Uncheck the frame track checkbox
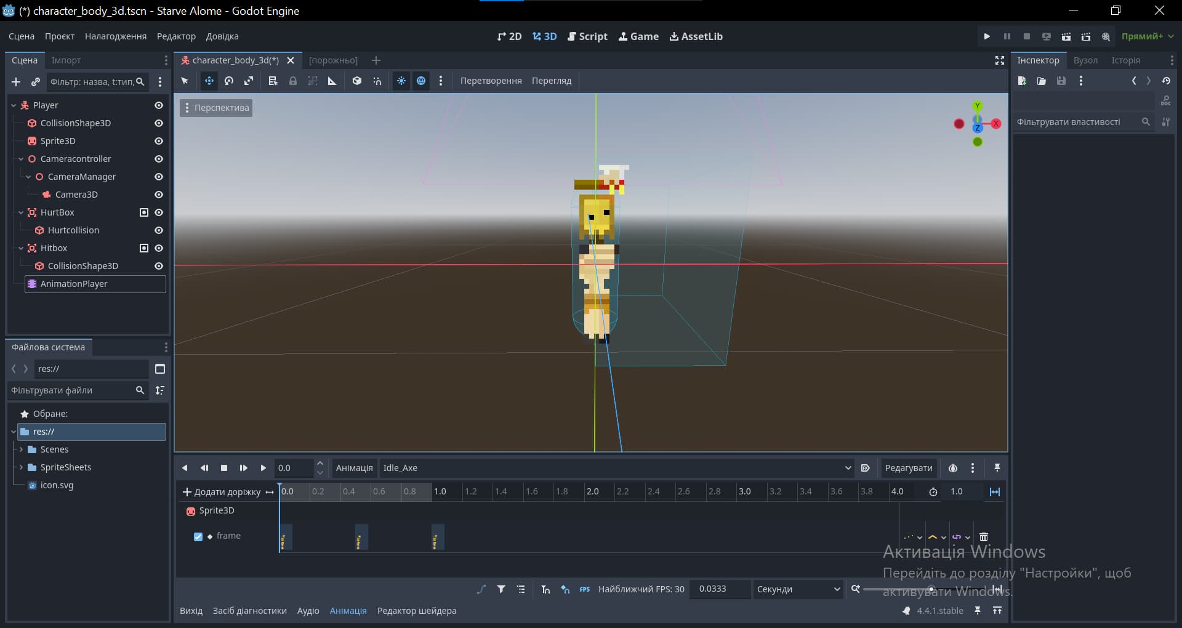Viewport: 1182px width, 628px height. 198,536
